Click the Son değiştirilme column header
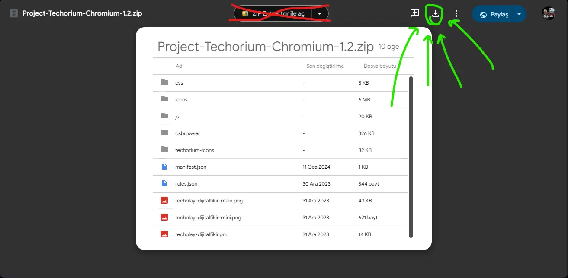568x278 pixels. pos(325,66)
